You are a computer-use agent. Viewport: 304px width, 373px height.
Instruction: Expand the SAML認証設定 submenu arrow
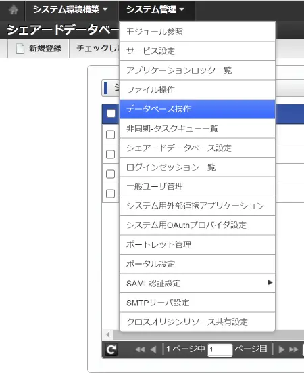point(270,282)
